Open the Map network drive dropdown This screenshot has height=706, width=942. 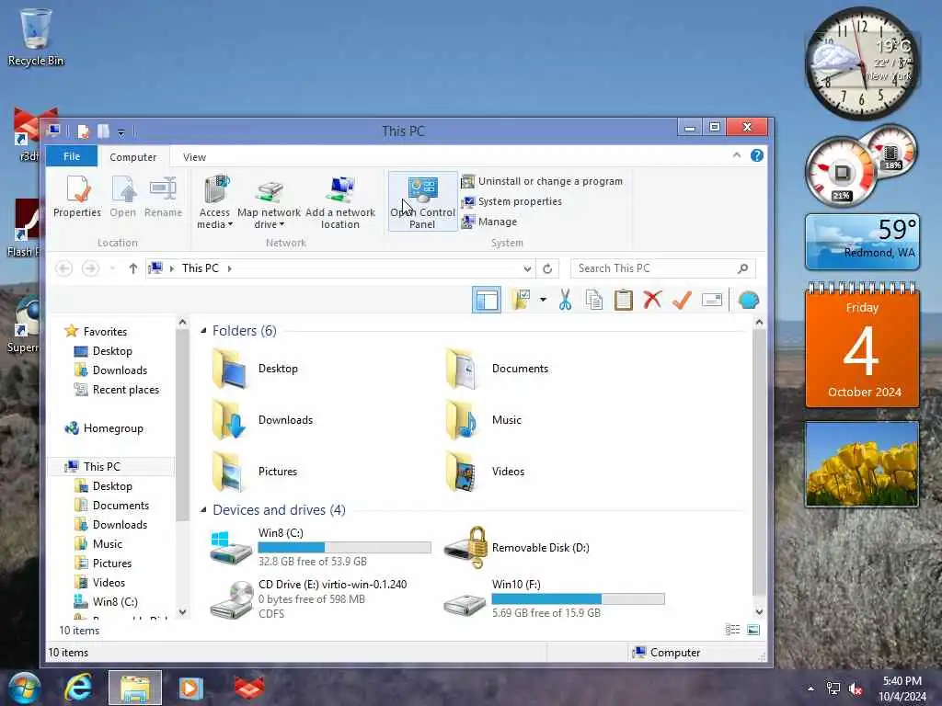(x=269, y=202)
